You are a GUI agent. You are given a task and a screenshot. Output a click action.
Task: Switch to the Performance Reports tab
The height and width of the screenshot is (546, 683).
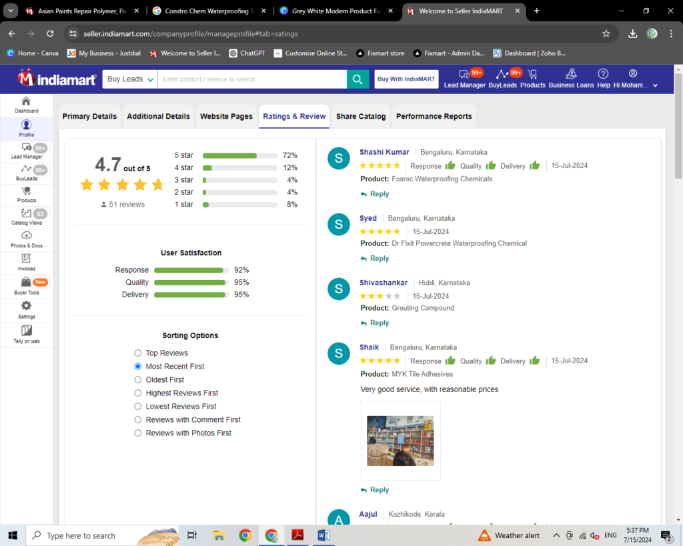(x=434, y=117)
